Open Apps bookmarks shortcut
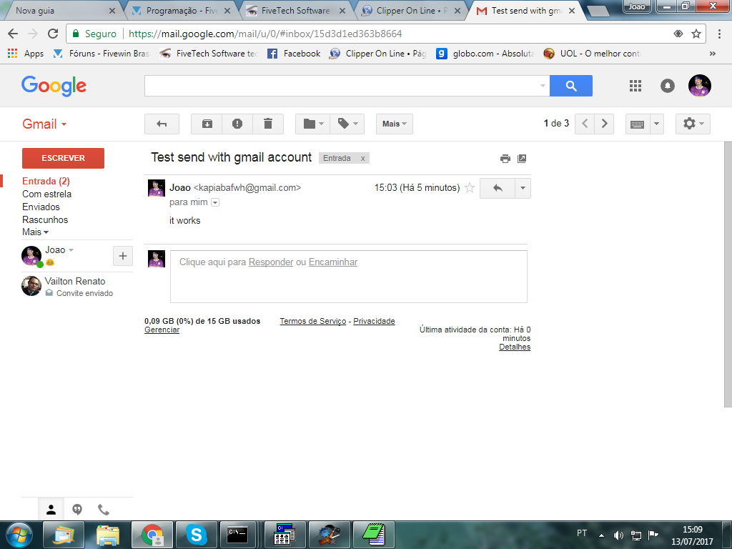The image size is (732, 549). pos(26,54)
